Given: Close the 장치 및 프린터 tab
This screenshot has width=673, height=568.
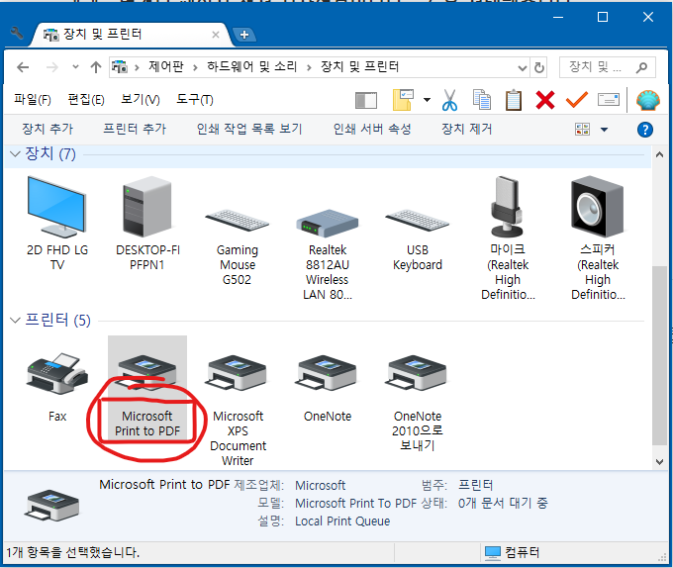Looking at the screenshot, I should [x=216, y=35].
